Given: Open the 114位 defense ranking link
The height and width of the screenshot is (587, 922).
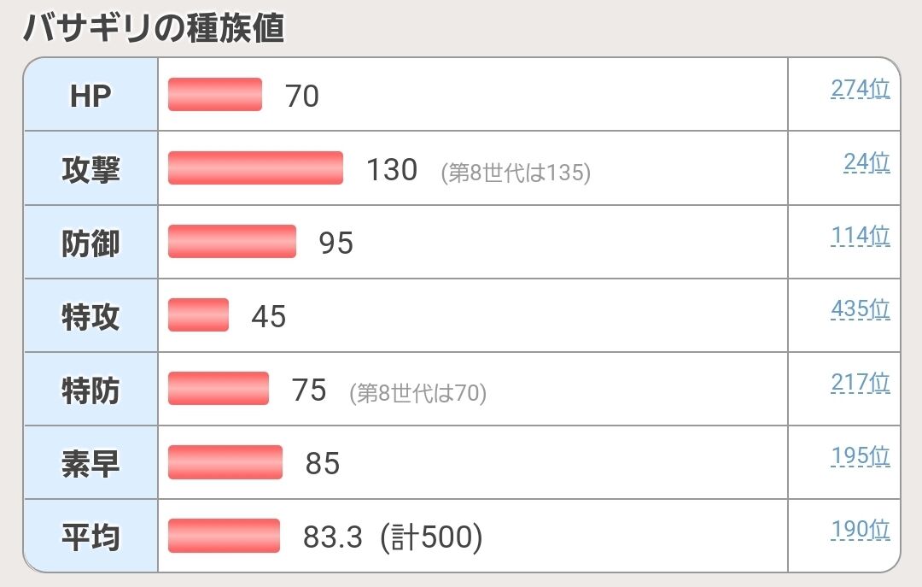Looking at the screenshot, I should pyautogui.click(x=861, y=236).
